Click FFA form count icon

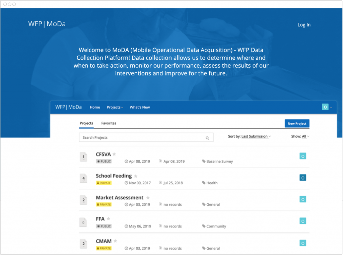[83, 222]
